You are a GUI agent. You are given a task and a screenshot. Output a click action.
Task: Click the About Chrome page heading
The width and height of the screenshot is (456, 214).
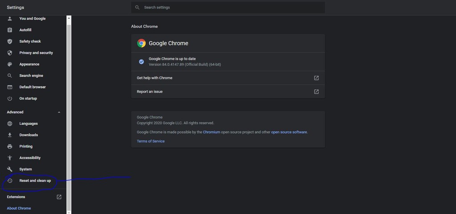pos(144,26)
